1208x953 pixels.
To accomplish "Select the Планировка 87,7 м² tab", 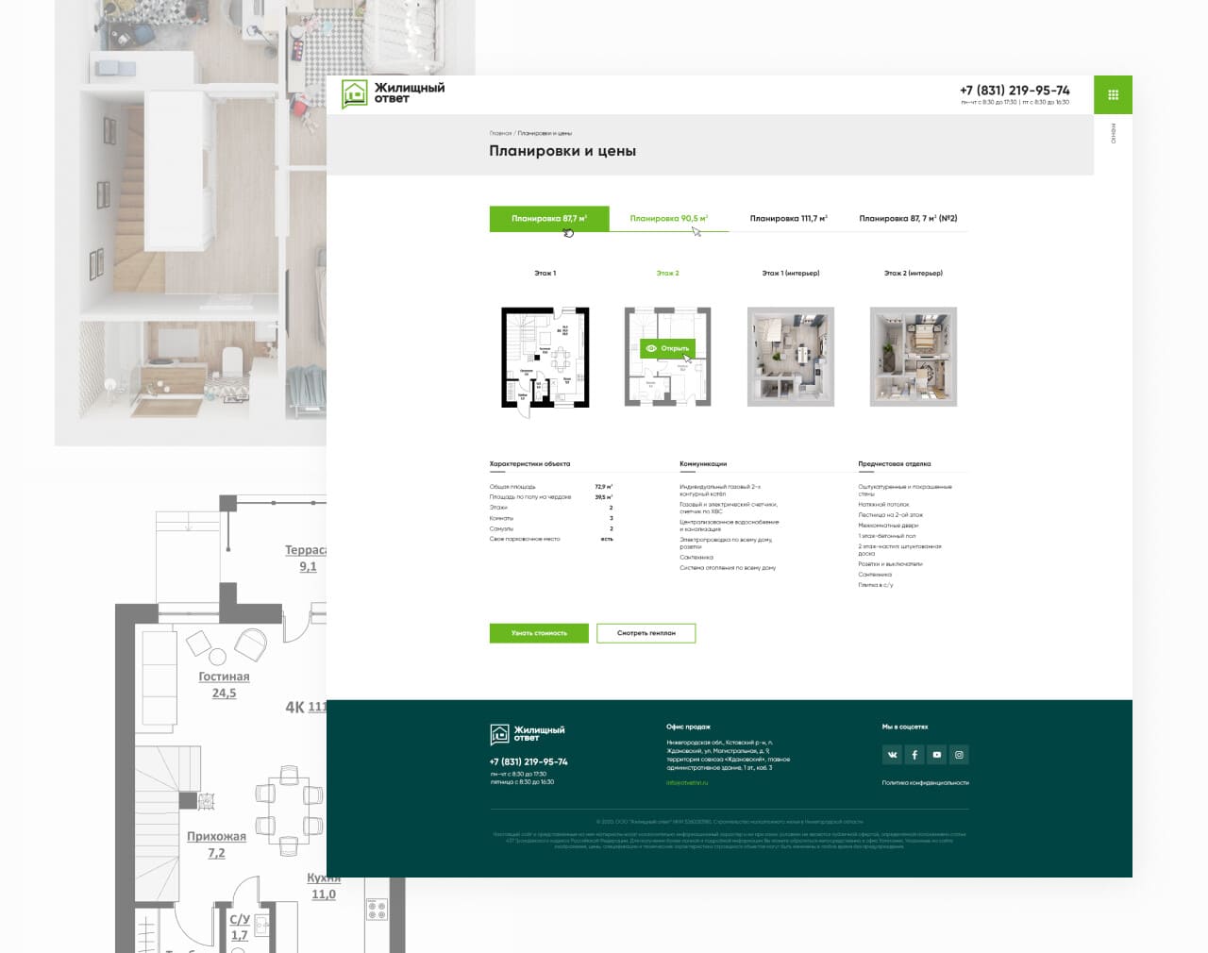I will tap(548, 219).
